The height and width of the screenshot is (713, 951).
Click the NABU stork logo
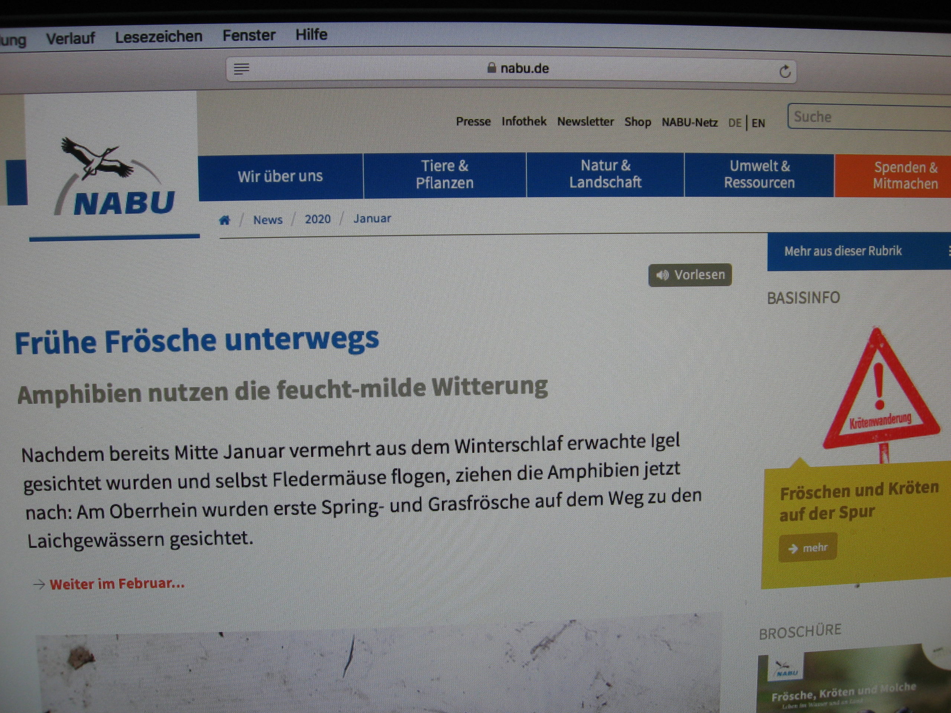pos(115,177)
